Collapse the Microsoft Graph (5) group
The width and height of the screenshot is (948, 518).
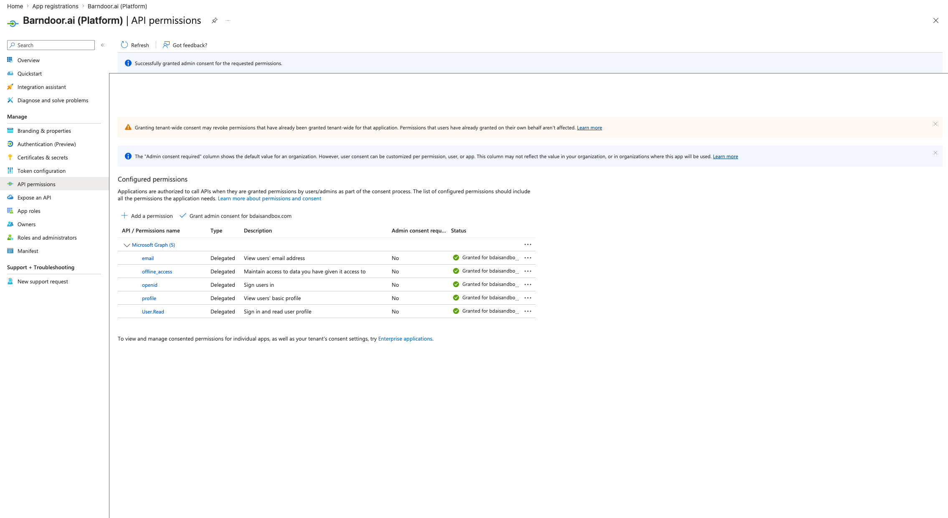tap(127, 245)
